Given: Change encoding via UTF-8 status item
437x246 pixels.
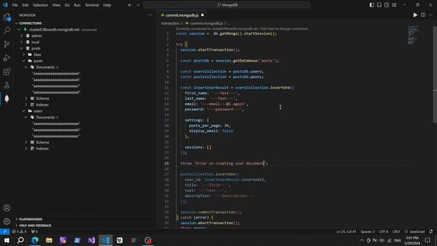Looking at the screenshot, I should (384, 232).
